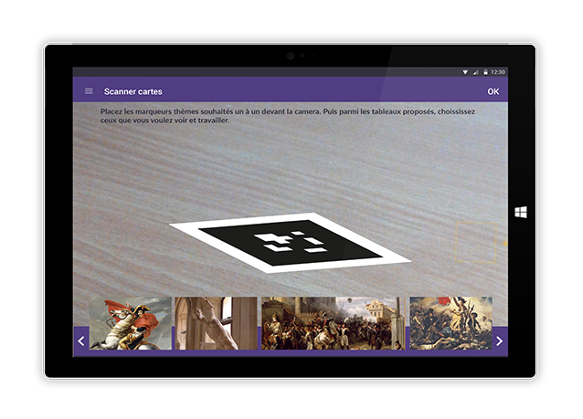Tap the Scanner cartes title
This screenshot has width=583, height=419.
(133, 91)
